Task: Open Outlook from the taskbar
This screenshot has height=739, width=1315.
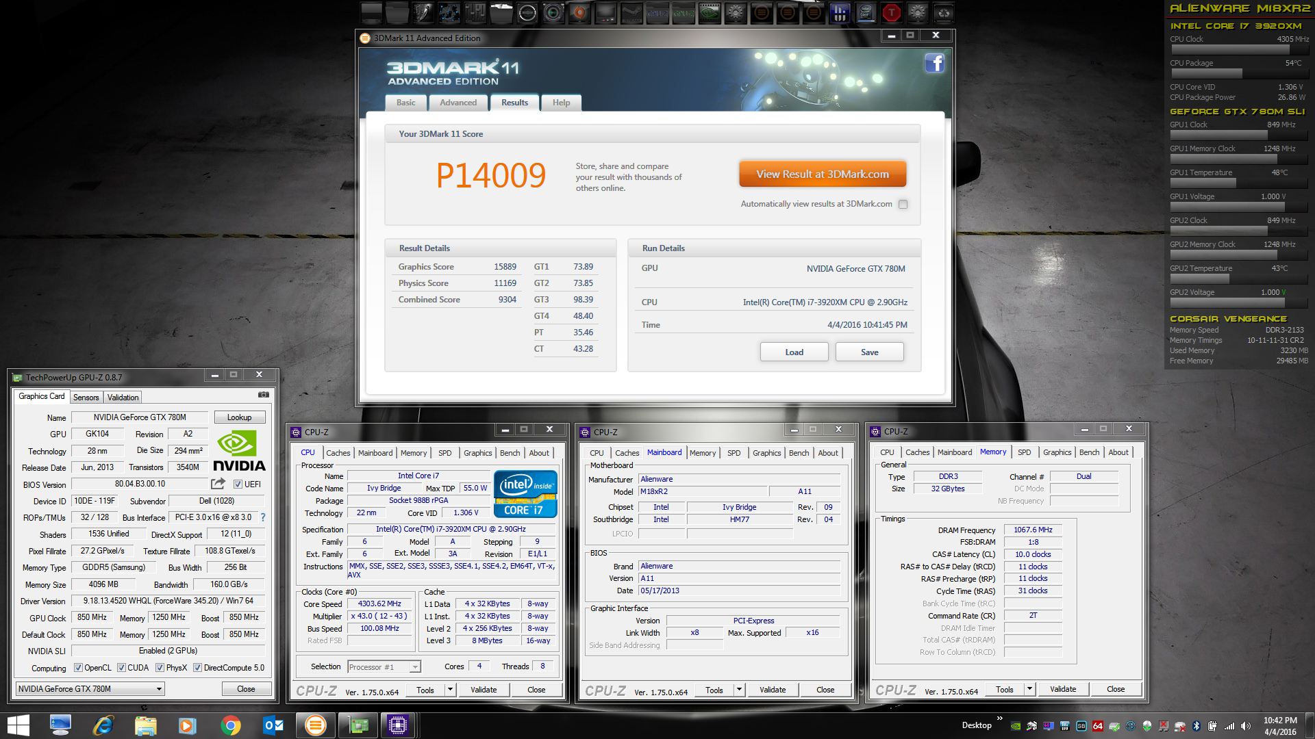Action: [x=273, y=725]
